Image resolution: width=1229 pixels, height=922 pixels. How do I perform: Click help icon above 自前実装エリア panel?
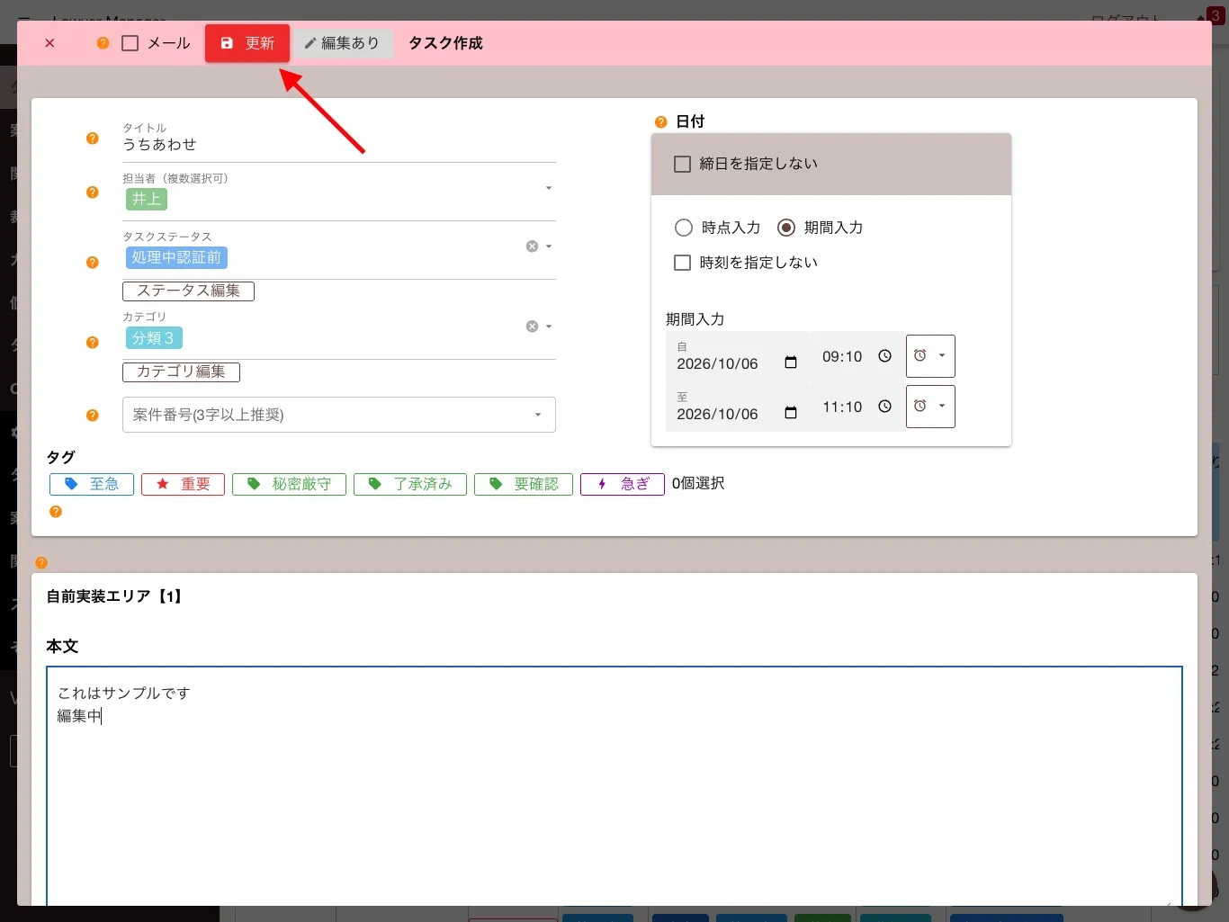pos(41,563)
